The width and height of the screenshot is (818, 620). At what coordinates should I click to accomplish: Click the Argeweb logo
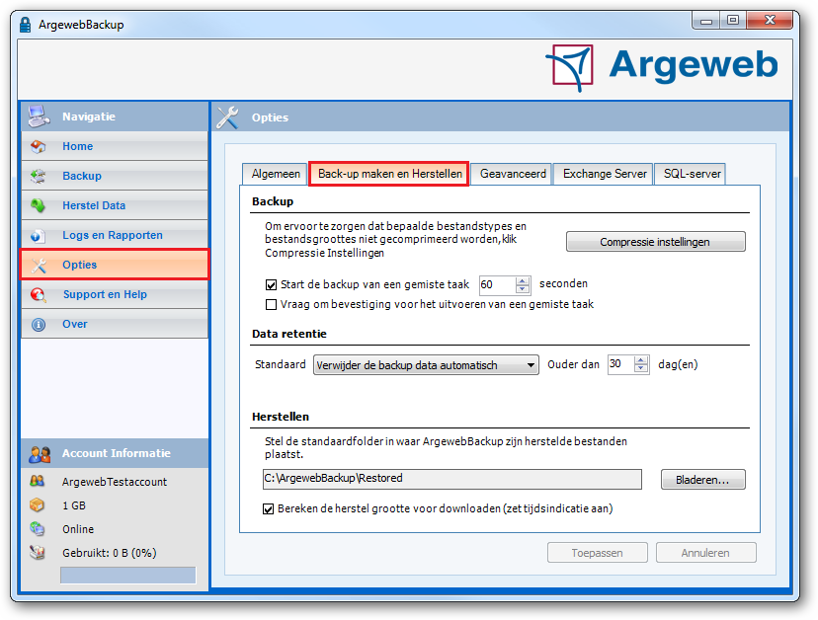[x=662, y=67]
